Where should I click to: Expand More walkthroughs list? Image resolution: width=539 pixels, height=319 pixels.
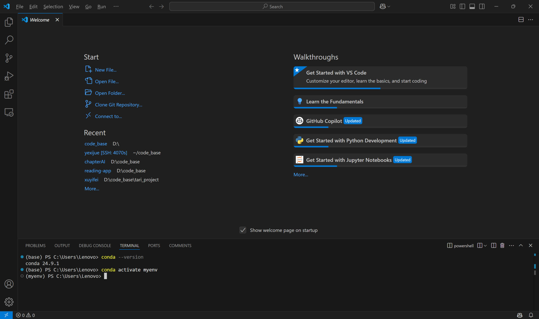point(301,174)
